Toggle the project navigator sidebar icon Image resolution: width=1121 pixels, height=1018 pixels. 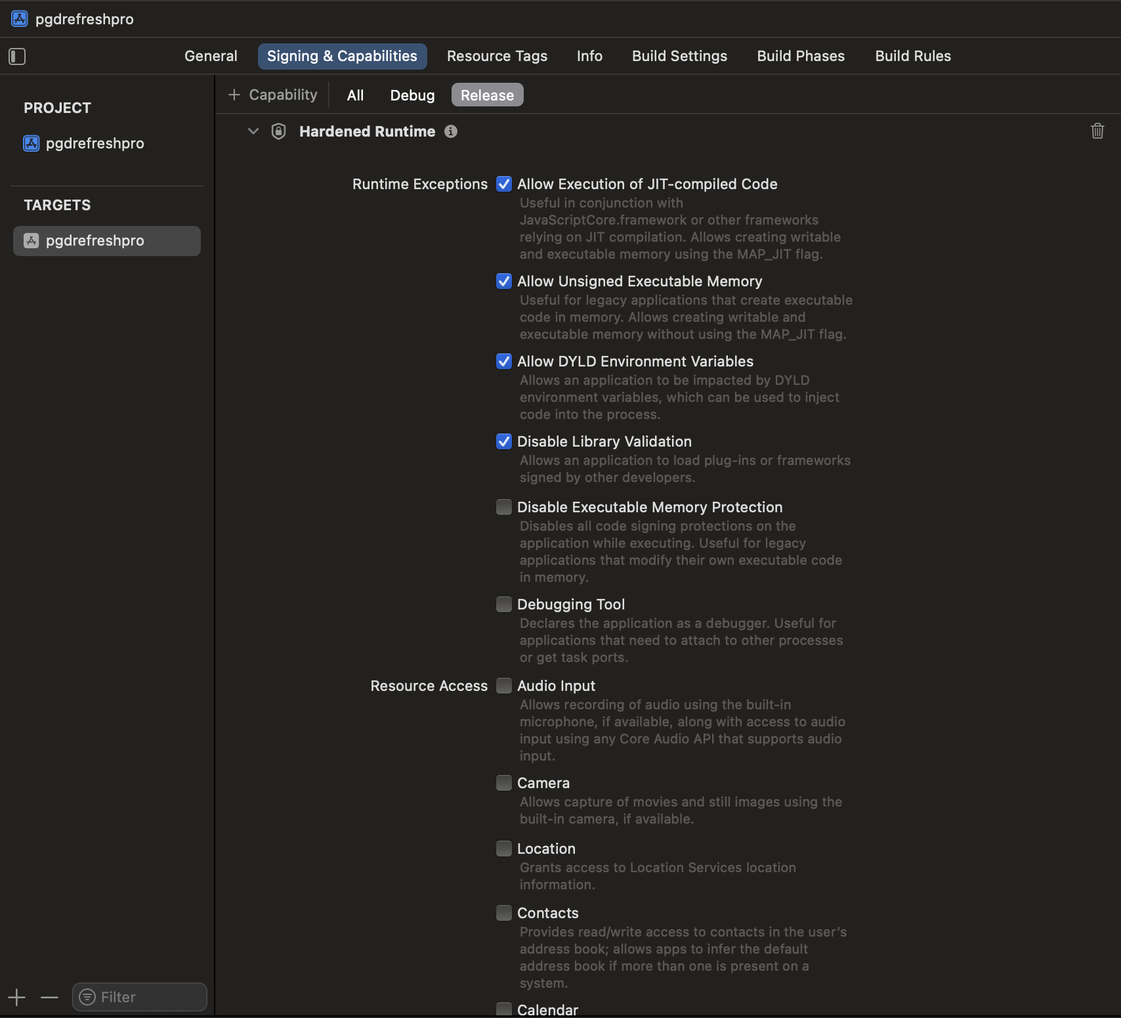(x=17, y=56)
